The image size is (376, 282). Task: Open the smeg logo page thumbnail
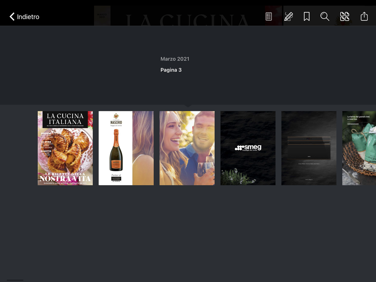248,148
